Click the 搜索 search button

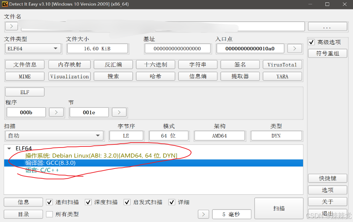pyautogui.click(x=113, y=77)
